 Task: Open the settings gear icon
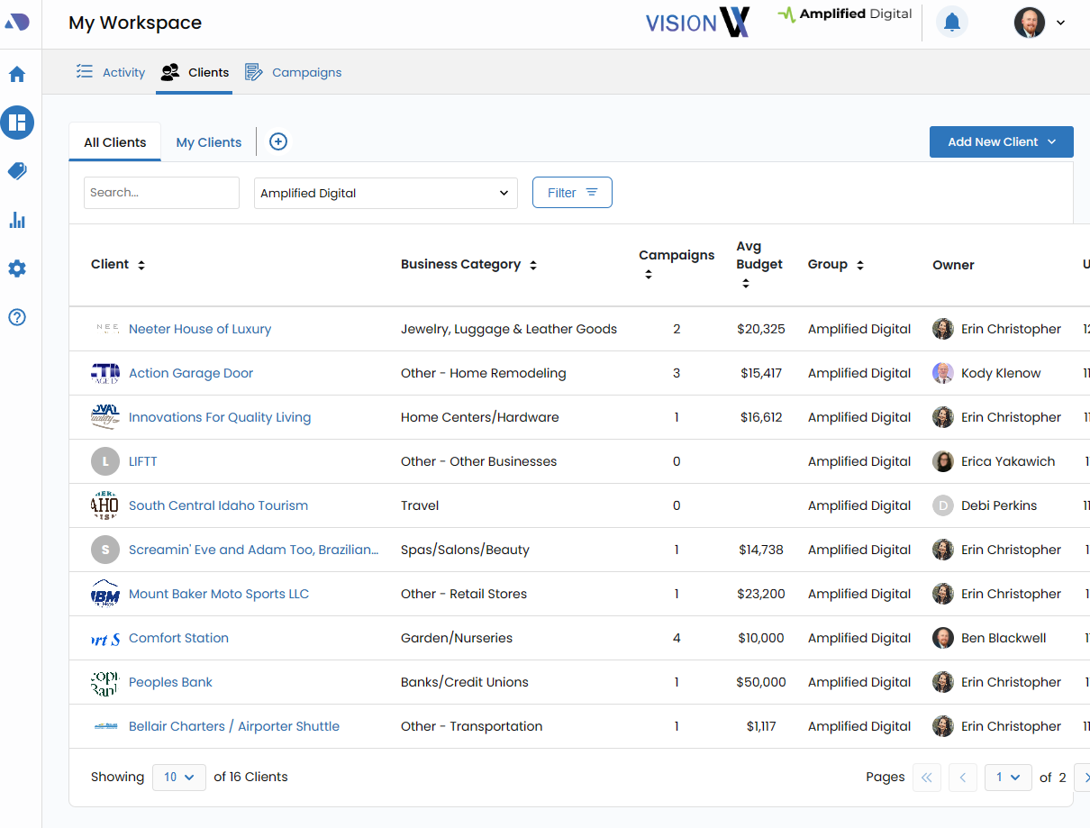[17, 268]
